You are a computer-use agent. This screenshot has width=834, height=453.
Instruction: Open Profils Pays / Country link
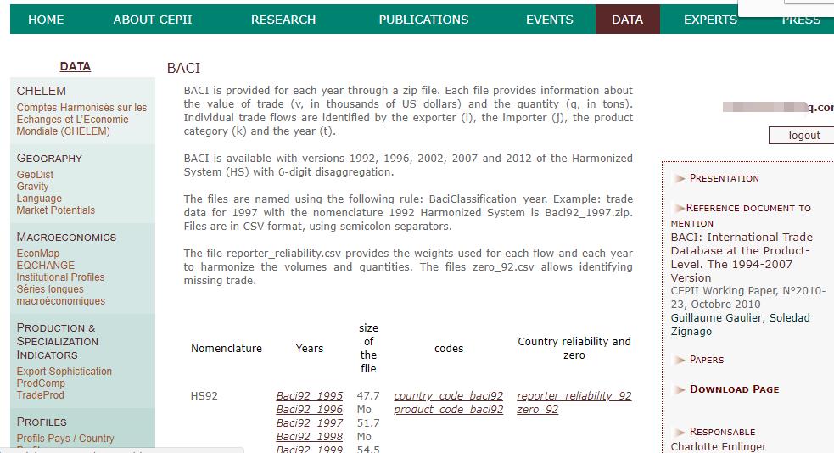point(64,438)
